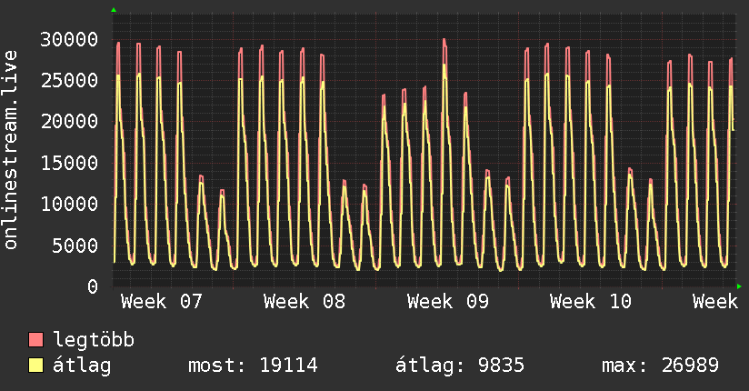
Task: Select the átlag legend label
Action: point(82,366)
